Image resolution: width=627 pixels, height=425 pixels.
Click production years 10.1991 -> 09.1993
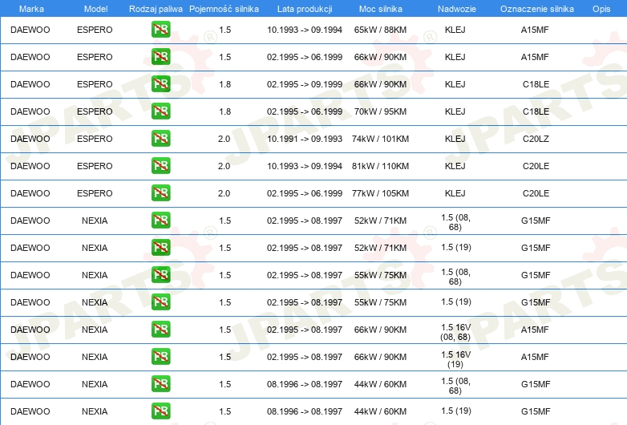pos(305,139)
